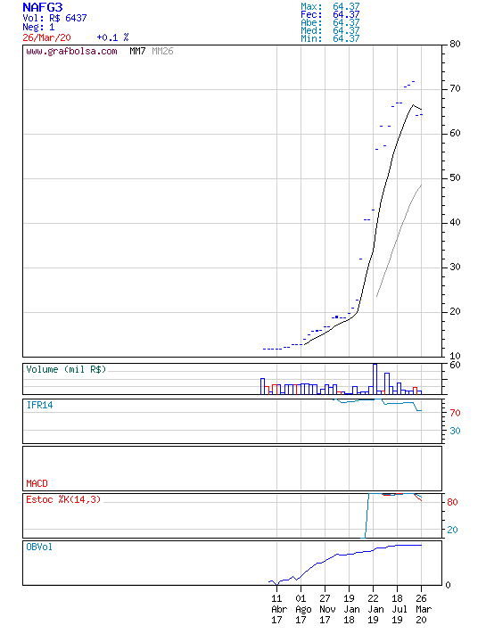Click the 70 price axis label
Image resolution: width=486 pixels, height=642 pixels.
tap(455, 88)
